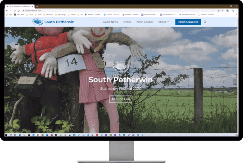
Task: Open Microsoft Store bag icon on taskbar
Action: point(29,135)
